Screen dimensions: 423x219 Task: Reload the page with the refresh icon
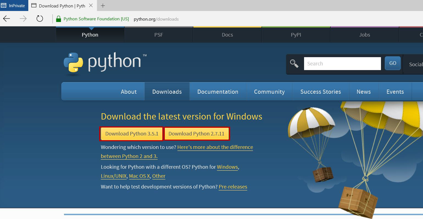pyautogui.click(x=40, y=19)
